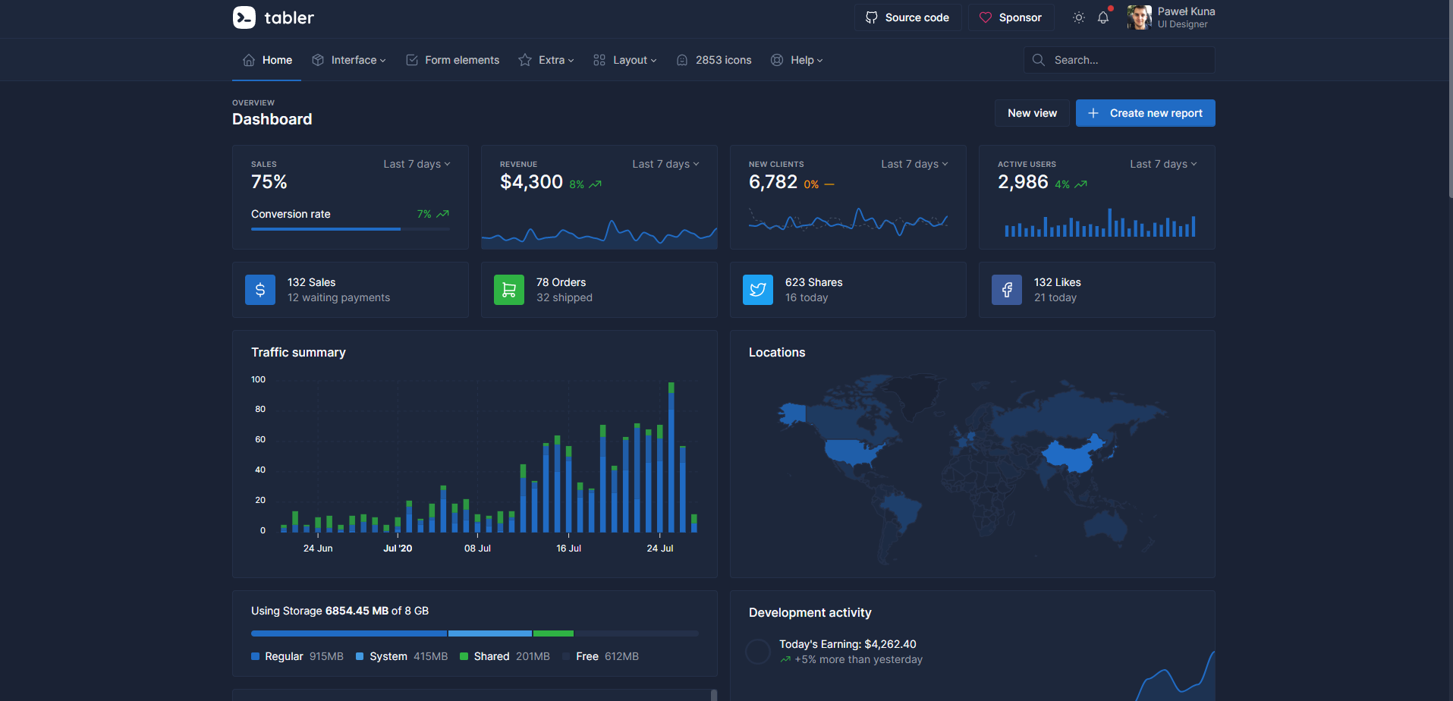Click Create new report button
Viewport: 1453px width, 701px height.
coord(1146,113)
